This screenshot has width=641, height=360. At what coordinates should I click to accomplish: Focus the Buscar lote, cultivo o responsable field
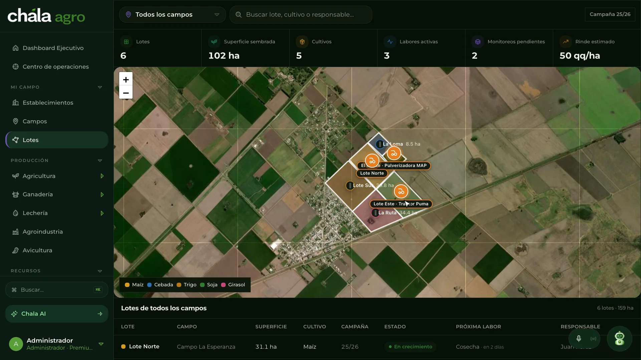point(301,15)
